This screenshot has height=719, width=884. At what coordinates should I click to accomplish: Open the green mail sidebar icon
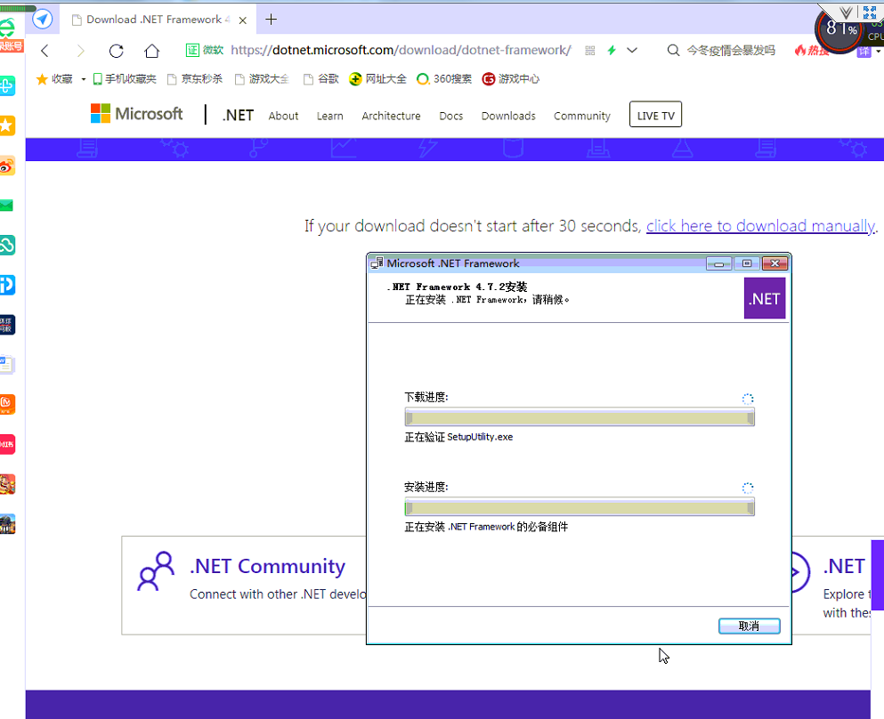(x=7, y=206)
